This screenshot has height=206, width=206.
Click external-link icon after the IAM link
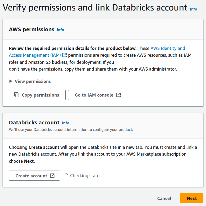click(x=65, y=55)
